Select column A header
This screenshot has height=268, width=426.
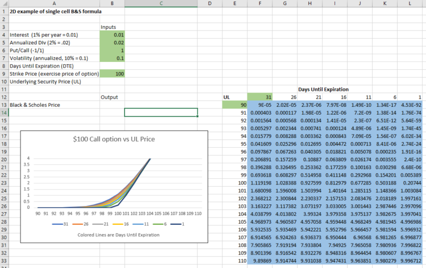click(x=54, y=3)
